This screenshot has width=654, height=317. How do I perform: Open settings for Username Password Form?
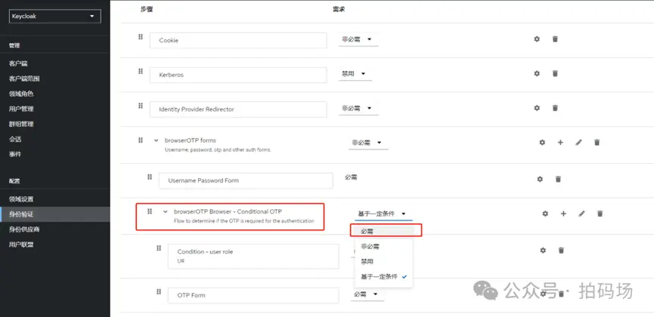pos(540,179)
